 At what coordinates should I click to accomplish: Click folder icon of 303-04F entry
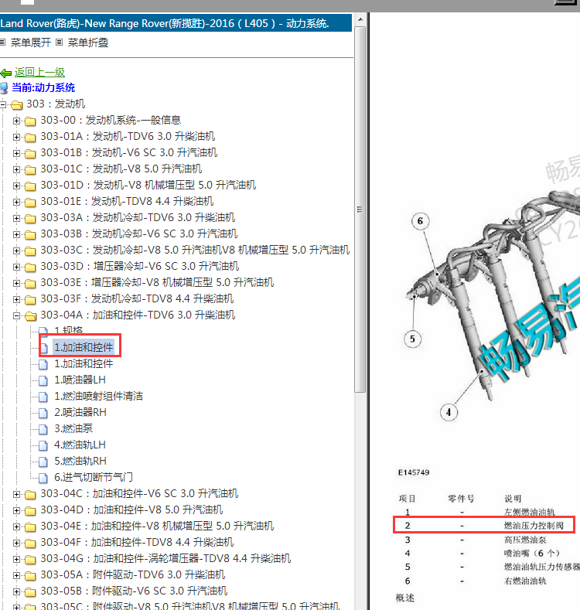30,543
